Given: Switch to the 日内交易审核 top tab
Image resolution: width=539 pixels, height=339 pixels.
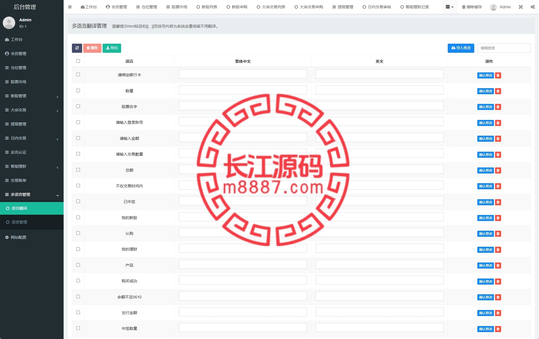Looking at the screenshot, I should click(x=377, y=7).
